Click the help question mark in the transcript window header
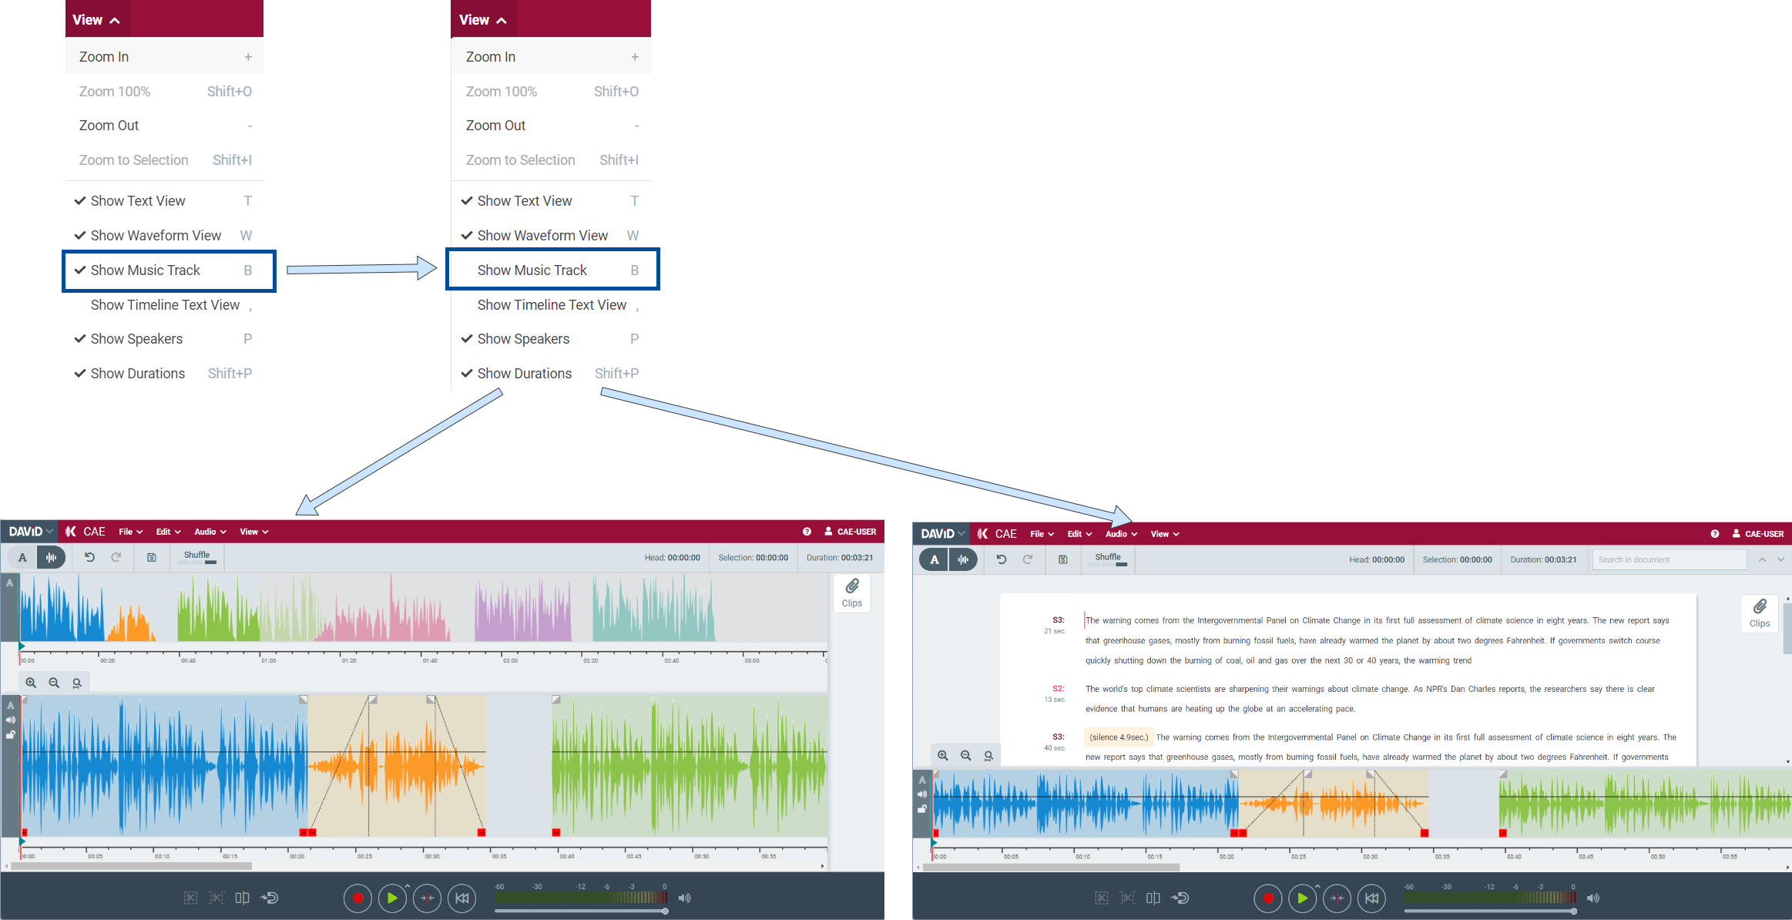1792x920 pixels. [x=1714, y=533]
